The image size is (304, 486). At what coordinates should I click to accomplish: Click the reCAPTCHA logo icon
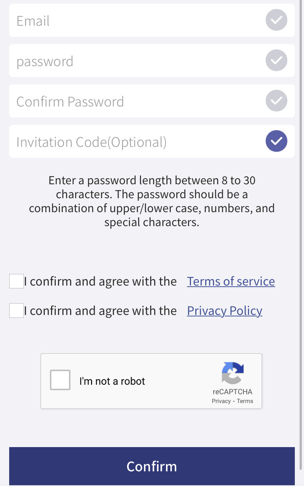coord(233,373)
